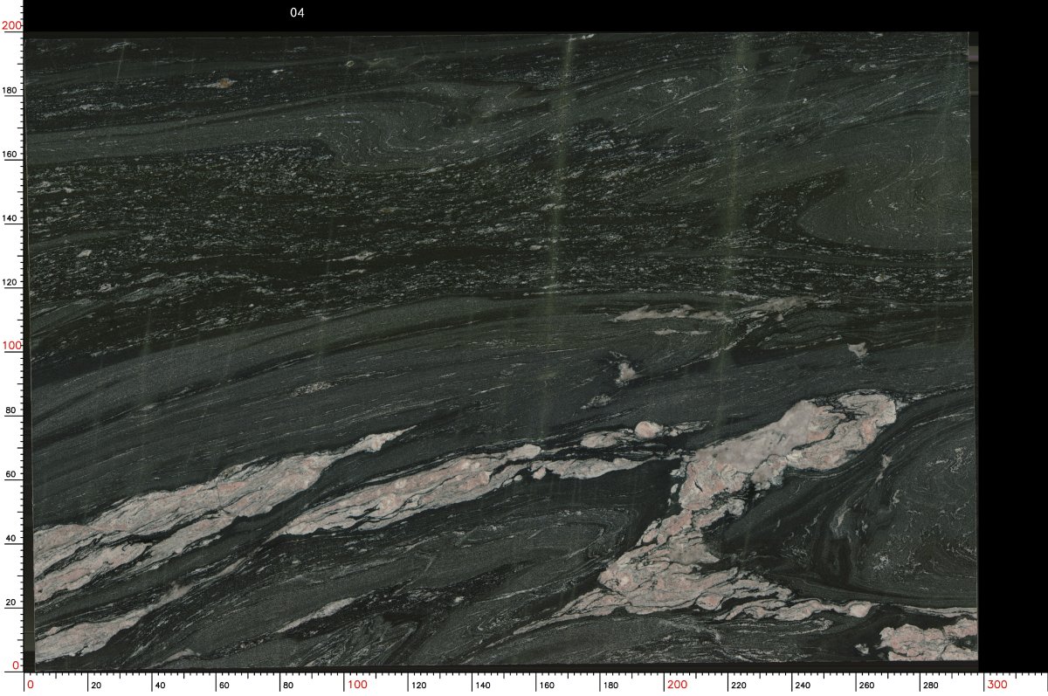The width and height of the screenshot is (1048, 696).
Task: Click the red 100 on the vertical ruler
Action: (x=11, y=346)
